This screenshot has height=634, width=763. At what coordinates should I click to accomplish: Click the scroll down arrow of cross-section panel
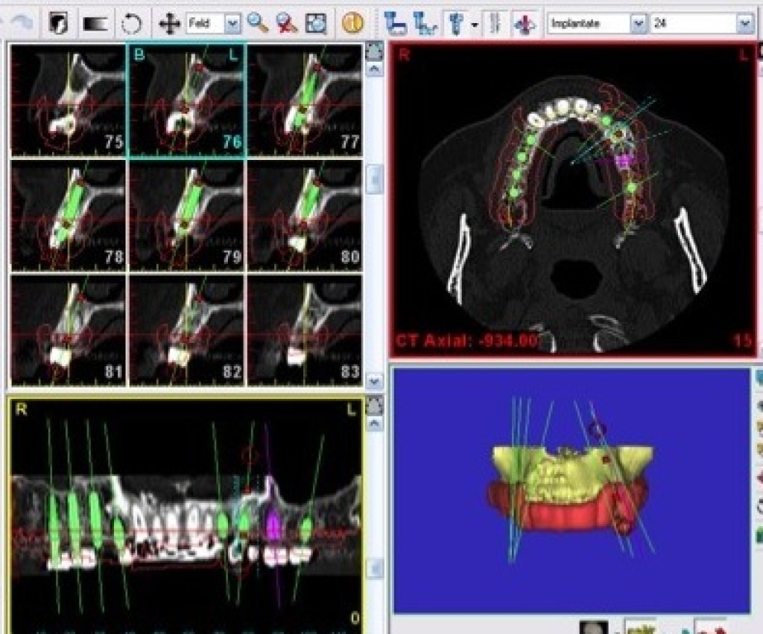tap(375, 382)
